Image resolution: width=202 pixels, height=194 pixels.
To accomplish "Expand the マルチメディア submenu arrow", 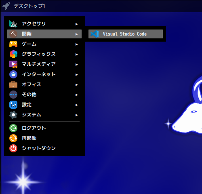I will coord(77,65).
